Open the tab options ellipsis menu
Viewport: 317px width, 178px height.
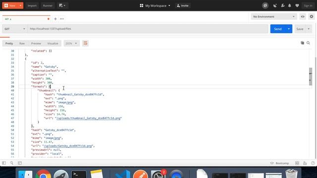[x=62, y=19]
